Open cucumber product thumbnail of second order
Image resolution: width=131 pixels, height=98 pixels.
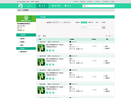pyautogui.click(x=41, y=62)
